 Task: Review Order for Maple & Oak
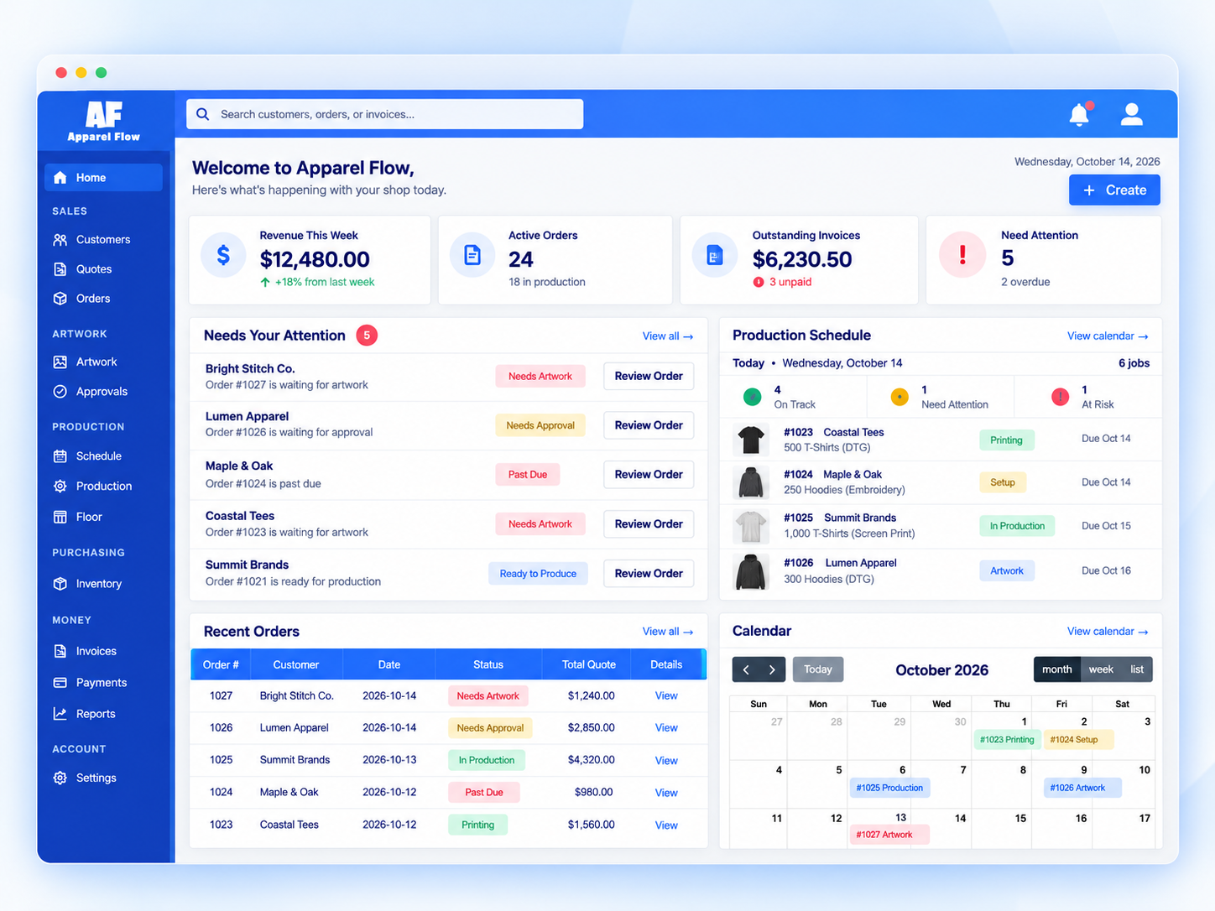point(649,475)
